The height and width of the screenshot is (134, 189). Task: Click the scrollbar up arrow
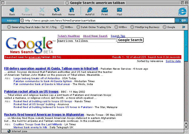pyautogui.click(x=186, y=123)
